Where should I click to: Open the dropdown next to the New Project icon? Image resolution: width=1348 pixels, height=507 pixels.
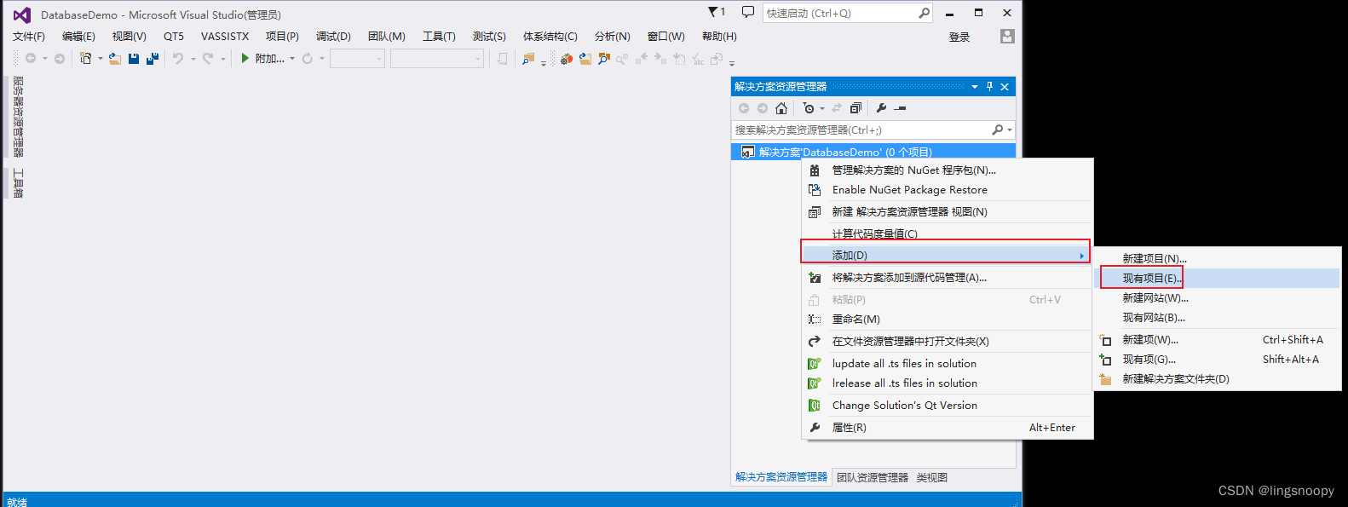[100, 59]
